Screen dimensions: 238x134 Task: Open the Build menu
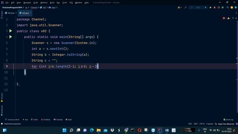[x=52, y=3]
